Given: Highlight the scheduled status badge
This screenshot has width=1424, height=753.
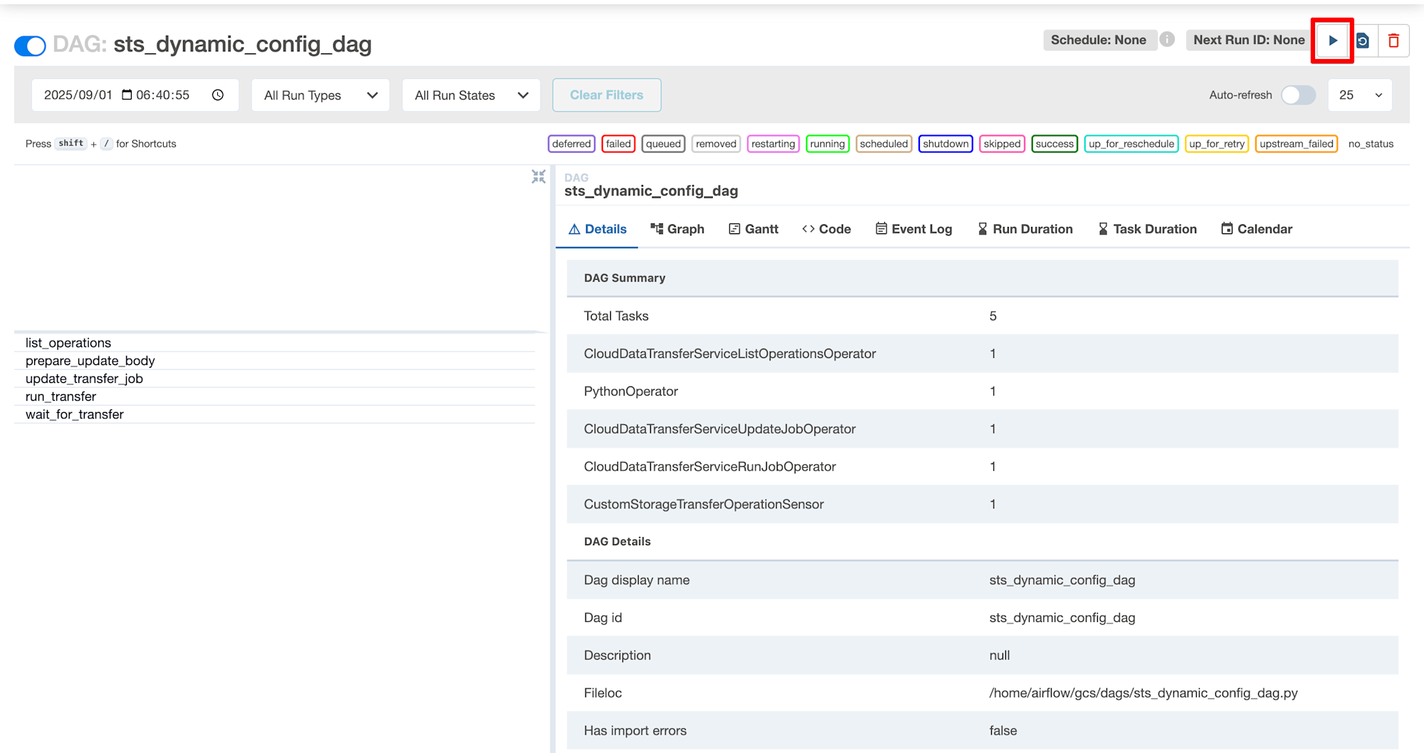Looking at the screenshot, I should tap(884, 144).
